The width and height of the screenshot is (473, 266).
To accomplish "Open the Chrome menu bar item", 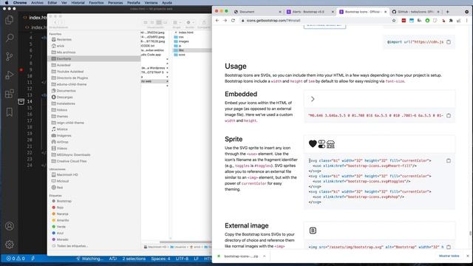I will pyautogui.click(x=20, y=3).
